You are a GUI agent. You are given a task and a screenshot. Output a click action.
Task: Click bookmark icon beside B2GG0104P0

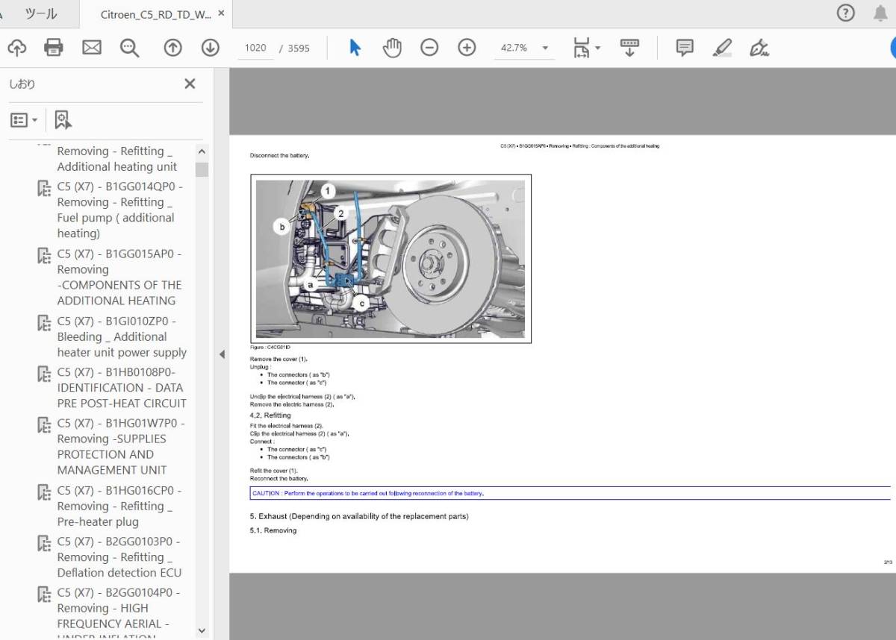point(44,594)
